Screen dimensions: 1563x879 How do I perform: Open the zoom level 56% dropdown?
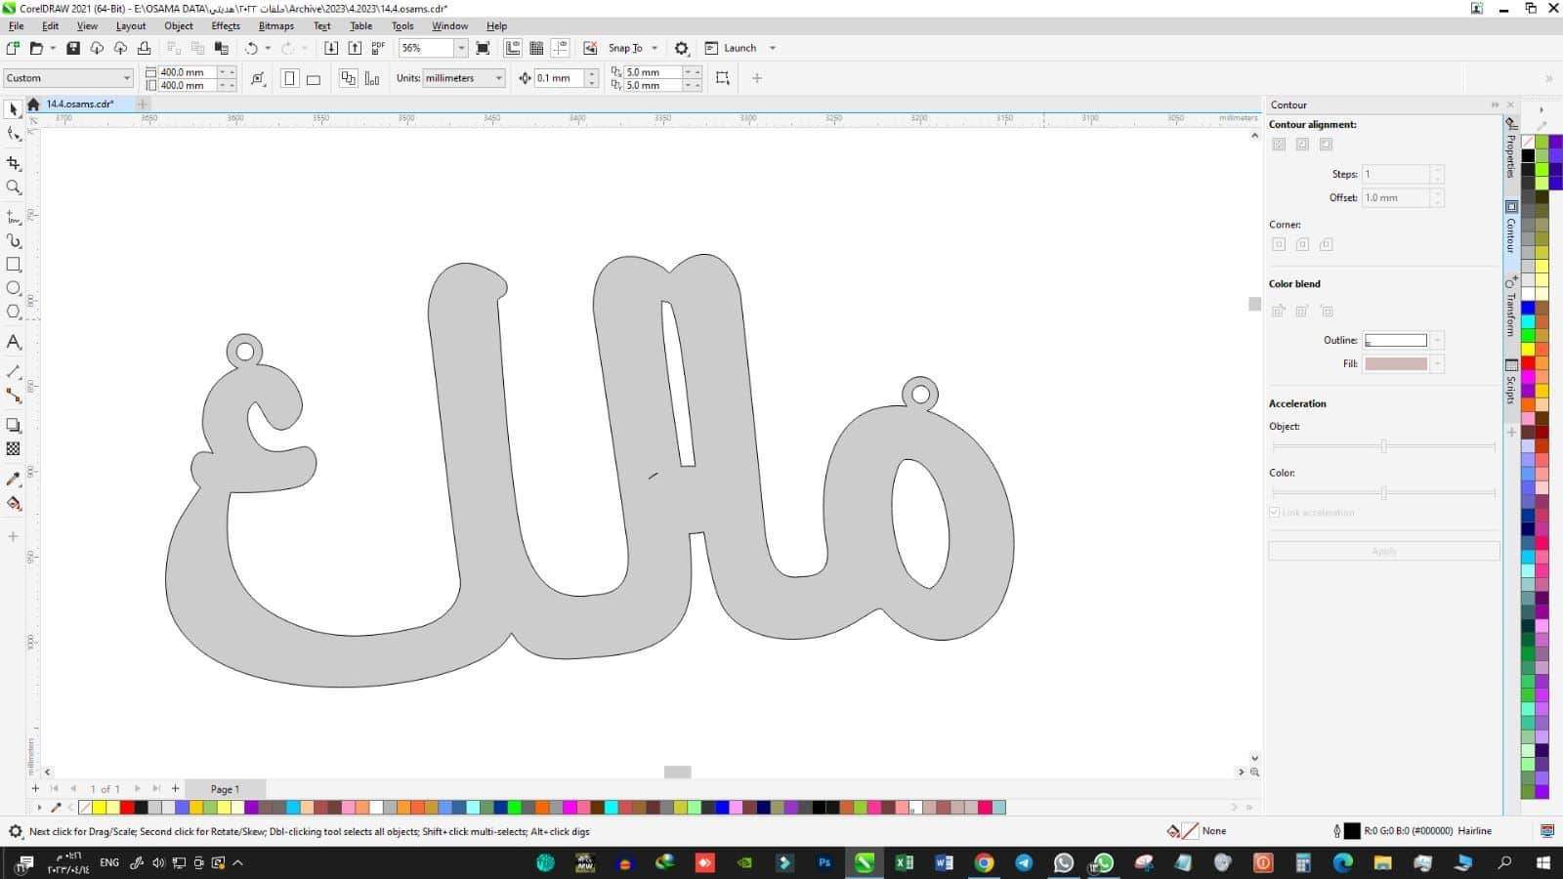pyautogui.click(x=461, y=48)
